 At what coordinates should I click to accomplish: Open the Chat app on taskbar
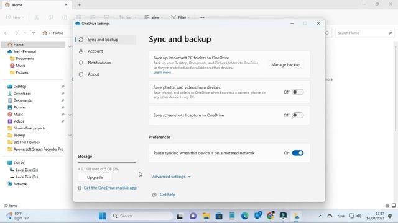[193, 216]
